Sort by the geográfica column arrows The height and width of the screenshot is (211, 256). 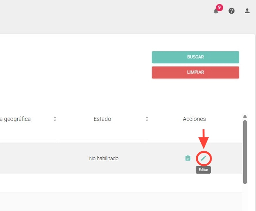click(x=55, y=119)
